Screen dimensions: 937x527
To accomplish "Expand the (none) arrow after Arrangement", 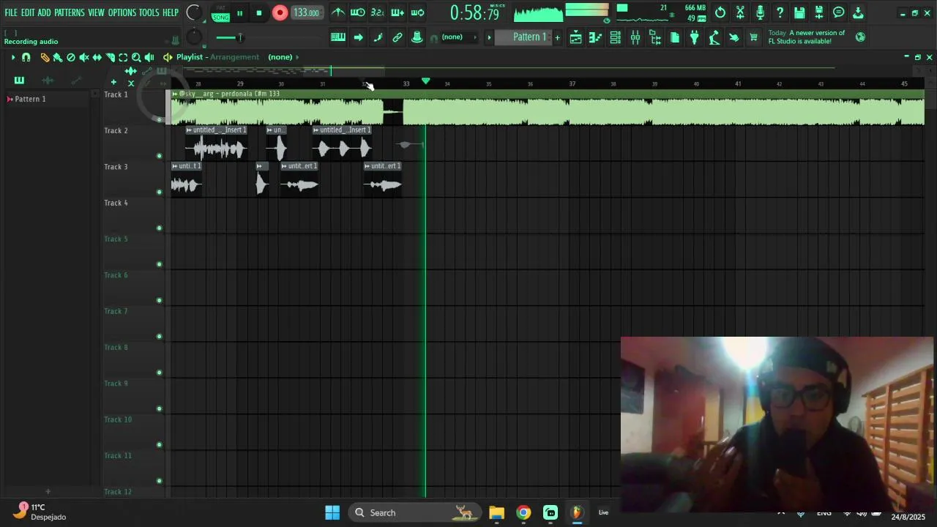I will click(298, 57).
